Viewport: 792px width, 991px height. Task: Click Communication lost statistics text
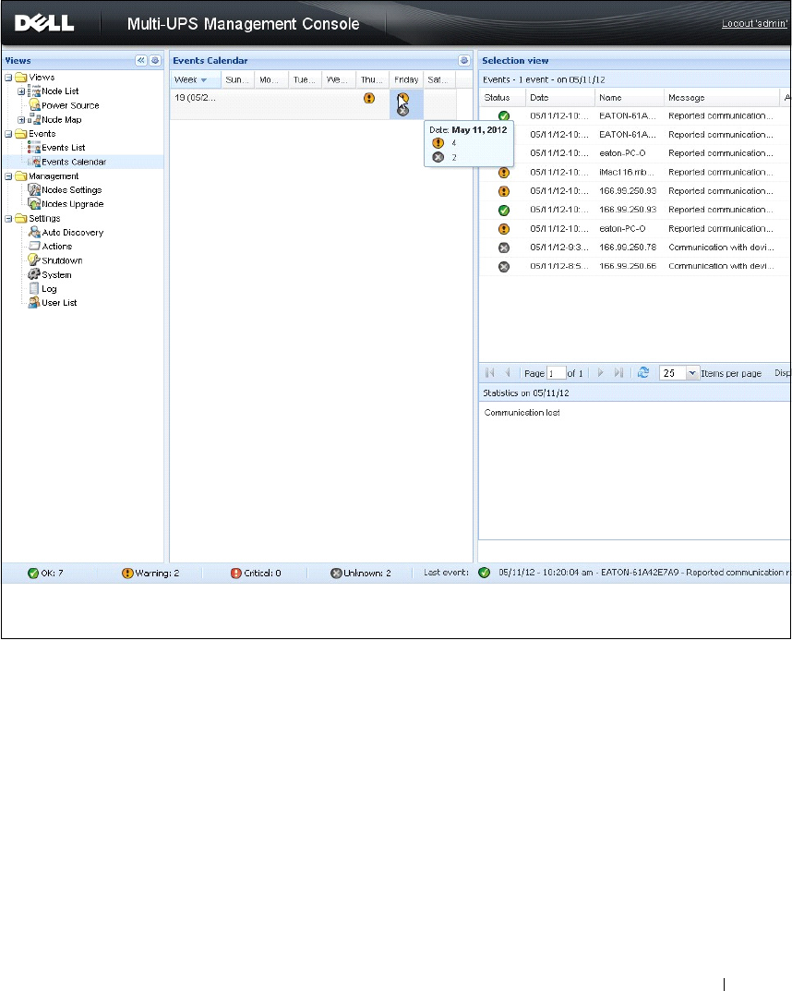pos(522,412)
